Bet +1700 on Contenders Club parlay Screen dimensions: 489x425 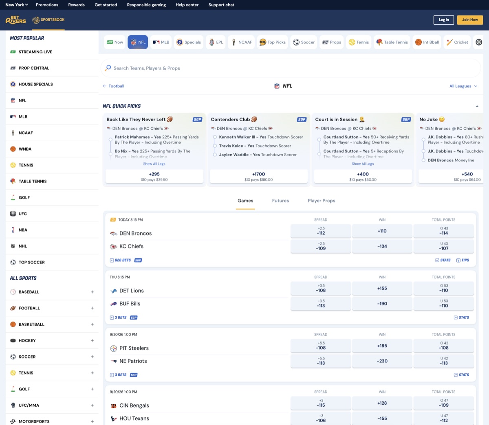(x=258, y=176)
